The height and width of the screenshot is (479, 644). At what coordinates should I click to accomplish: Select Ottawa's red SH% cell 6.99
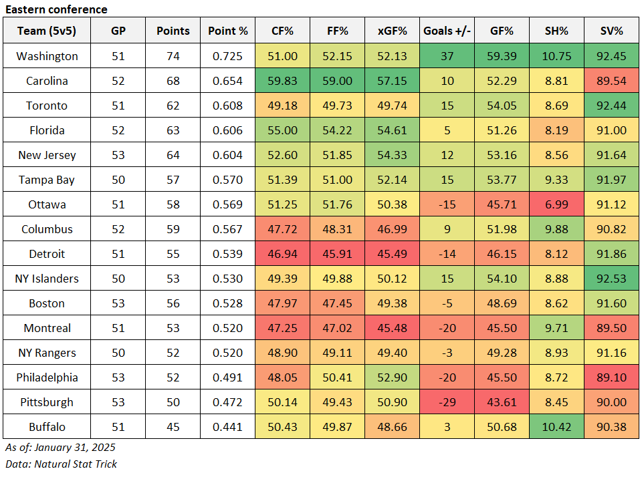(556, 204)
